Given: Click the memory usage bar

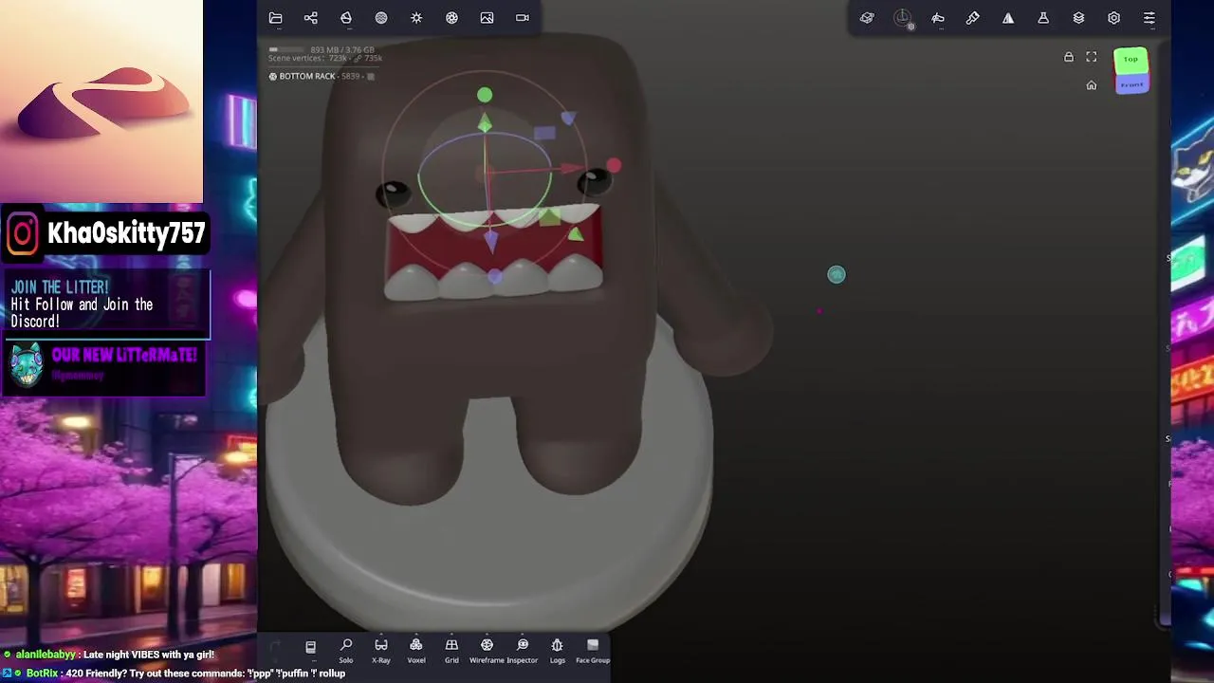Looking at the screenshot, I should click(287, 49).
